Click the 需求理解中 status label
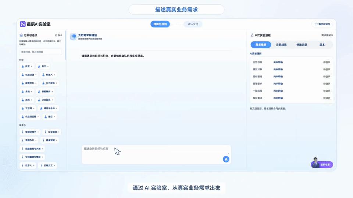Viewport: 353px width, 198px height. tap(327, 35)
